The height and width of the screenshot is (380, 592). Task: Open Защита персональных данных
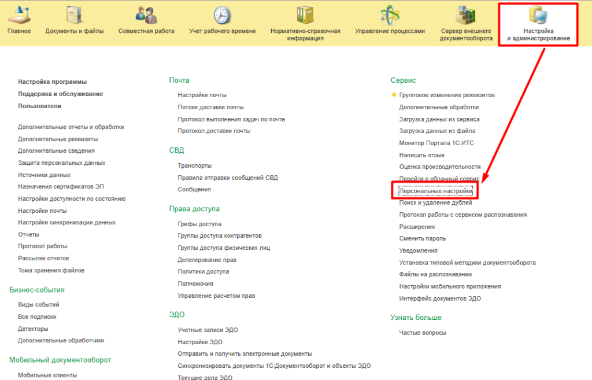coord(61,163)
